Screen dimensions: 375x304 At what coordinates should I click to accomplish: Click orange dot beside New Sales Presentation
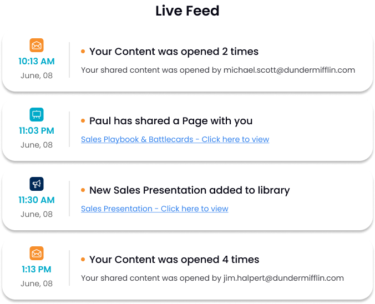tap(83, 190)
